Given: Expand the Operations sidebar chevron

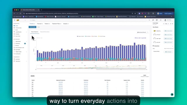Looking at the screenshot, I should click(26, 61).
